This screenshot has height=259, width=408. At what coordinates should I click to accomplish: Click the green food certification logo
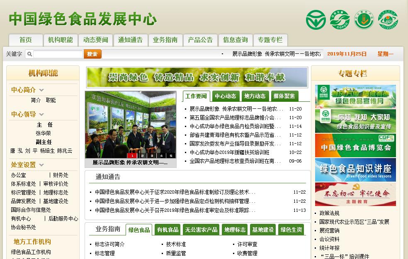(316, 20)
